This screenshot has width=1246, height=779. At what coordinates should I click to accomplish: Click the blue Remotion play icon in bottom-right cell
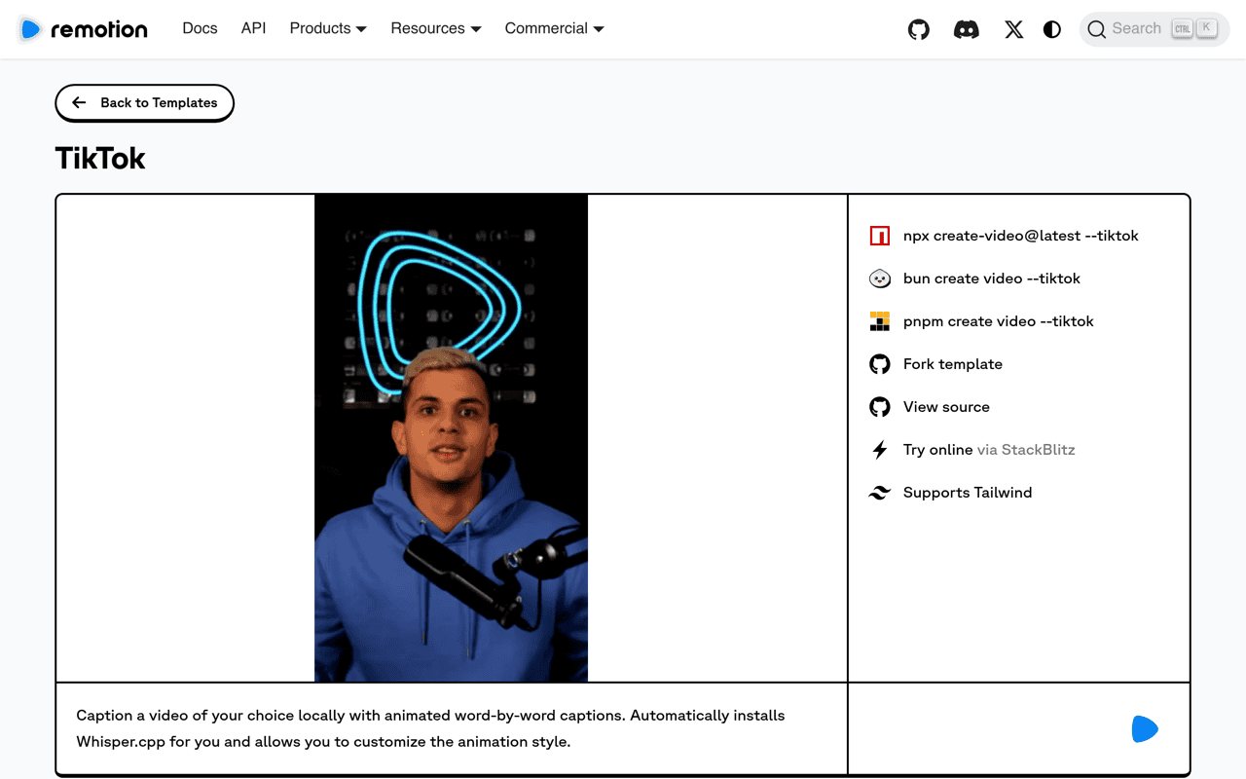tap(1145, 728)
